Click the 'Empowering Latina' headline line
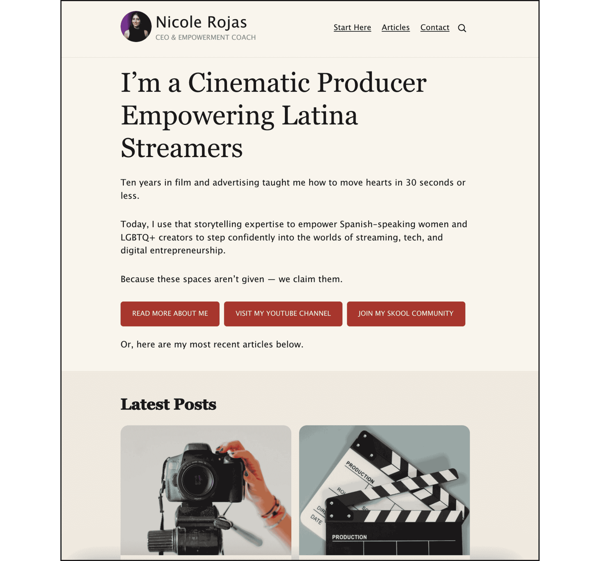600x561 pixels. [x=239, y=116]
